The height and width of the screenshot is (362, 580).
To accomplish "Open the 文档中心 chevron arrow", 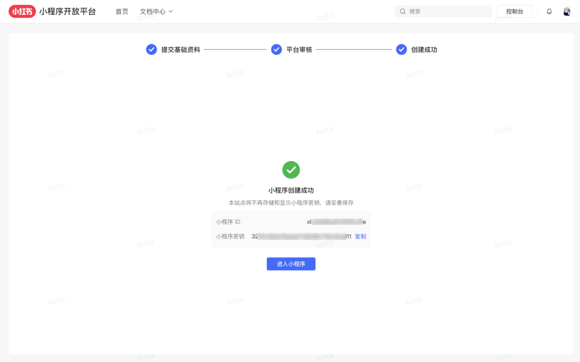I will point(171,12).
